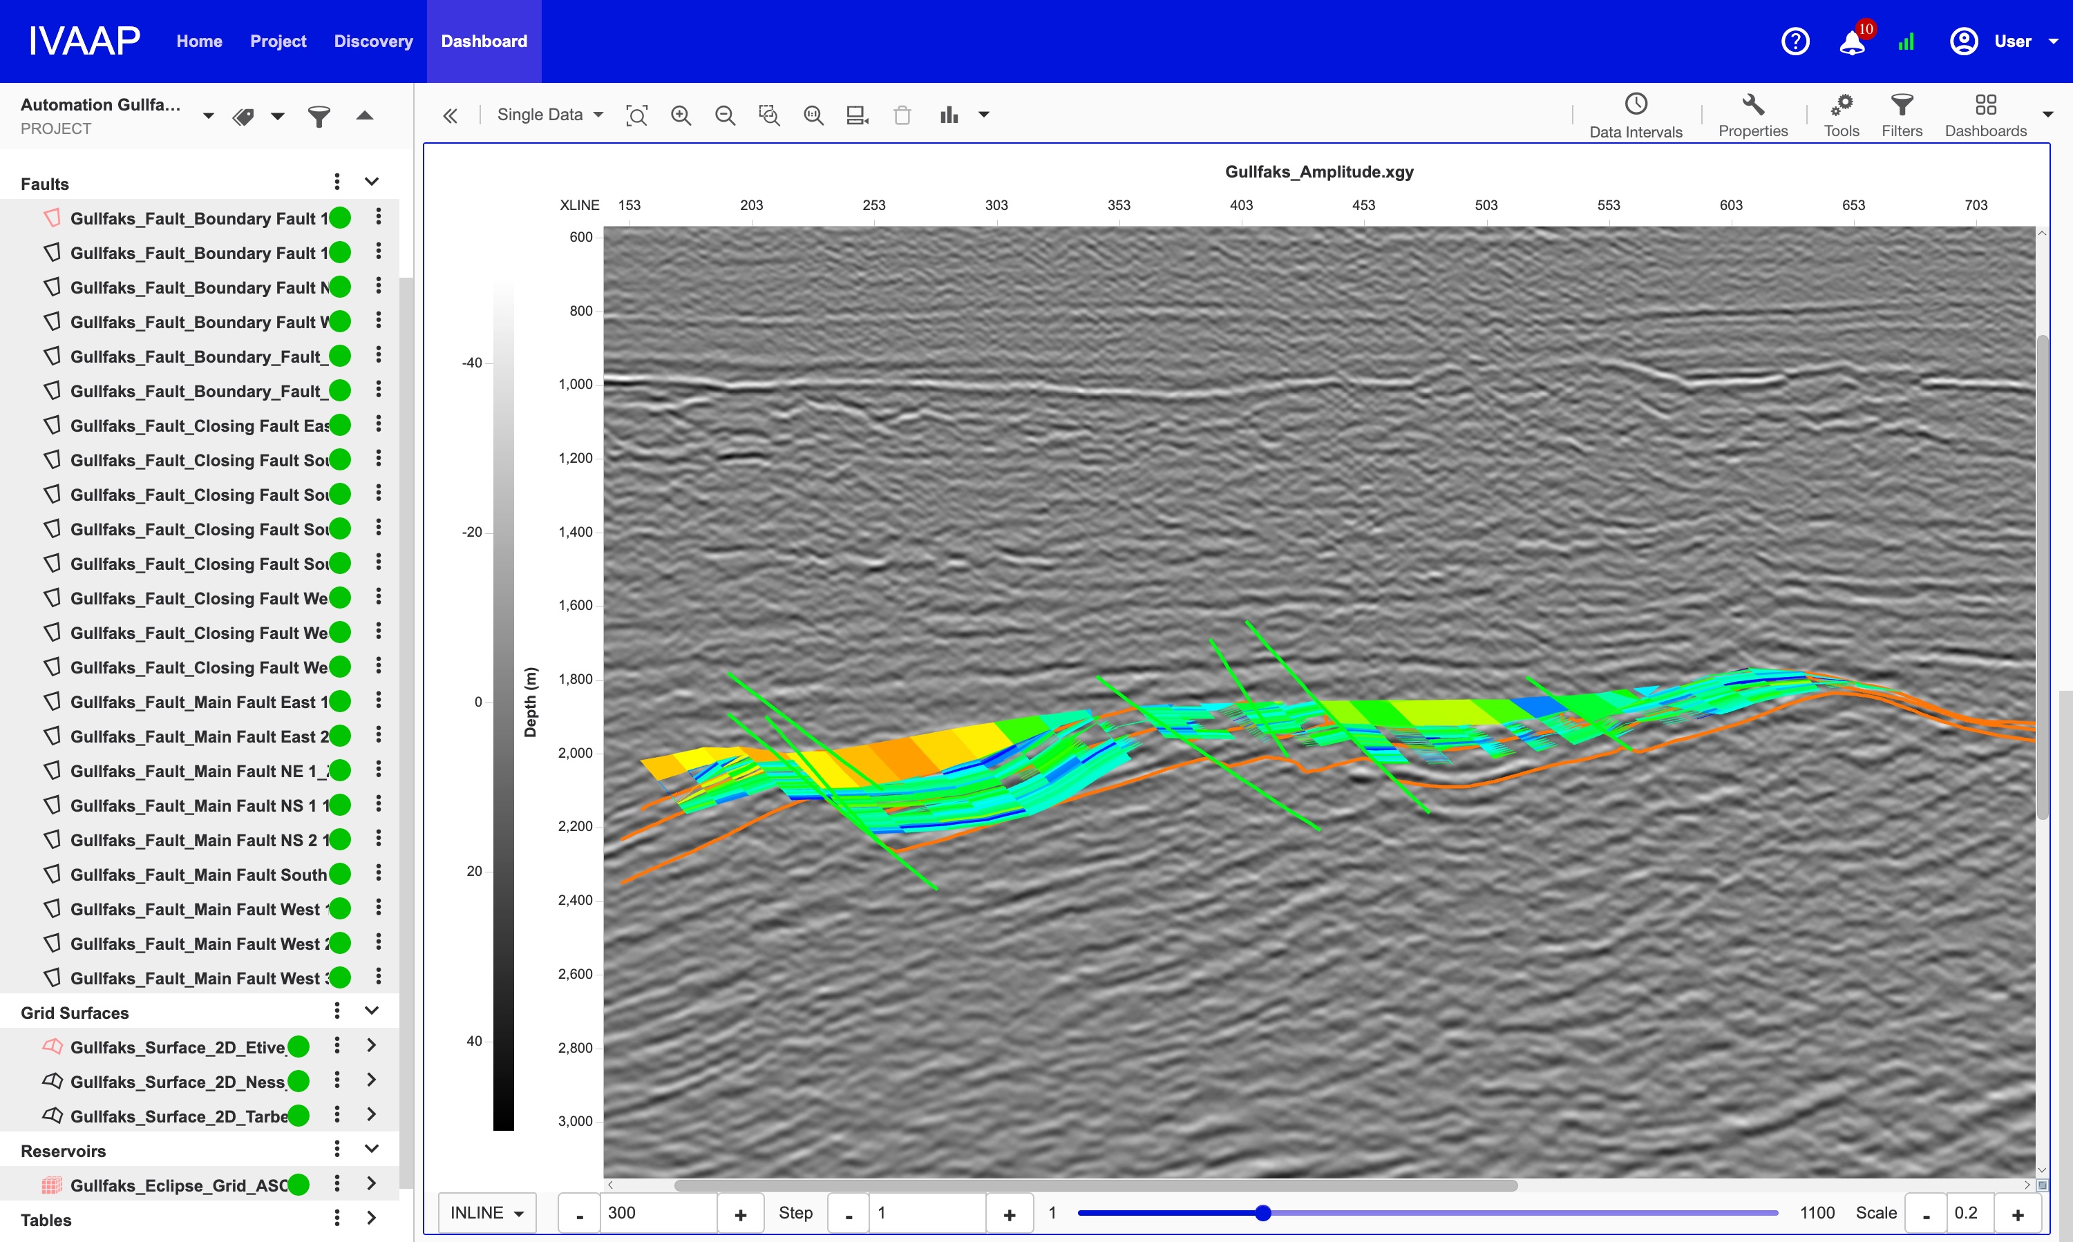Open the project name dropdown arrow
The image size is (2073, 1242).
[209, 116]
